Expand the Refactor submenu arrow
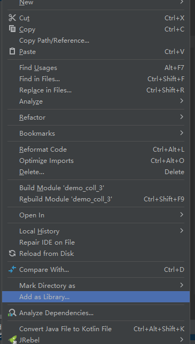This screenshot has height=344, width=195. tap(182, 117)
